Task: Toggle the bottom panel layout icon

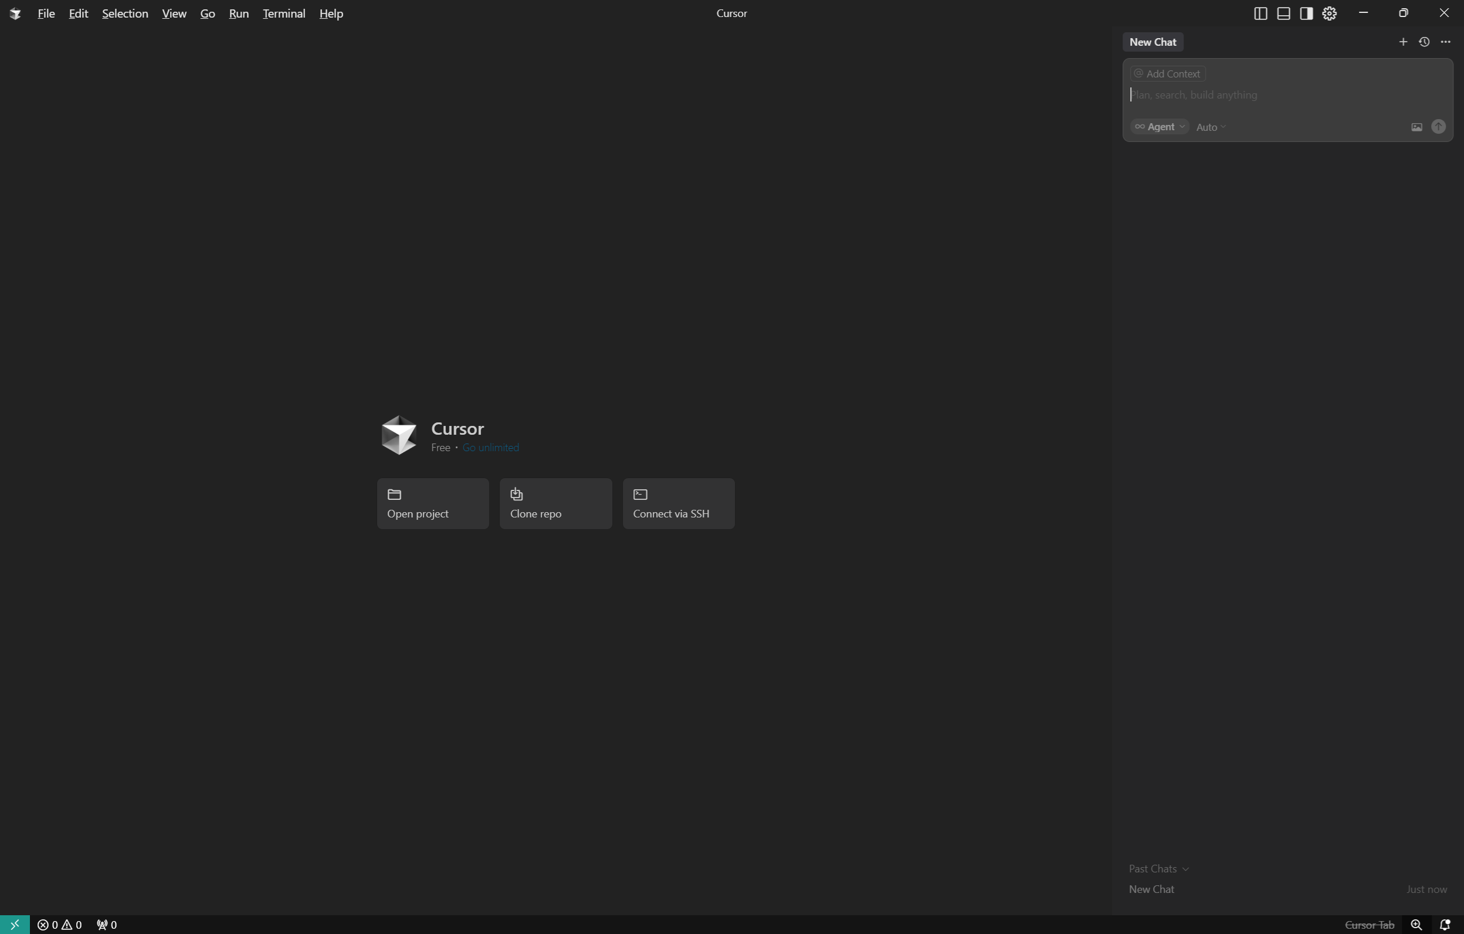Action: tap(1283, 13)
